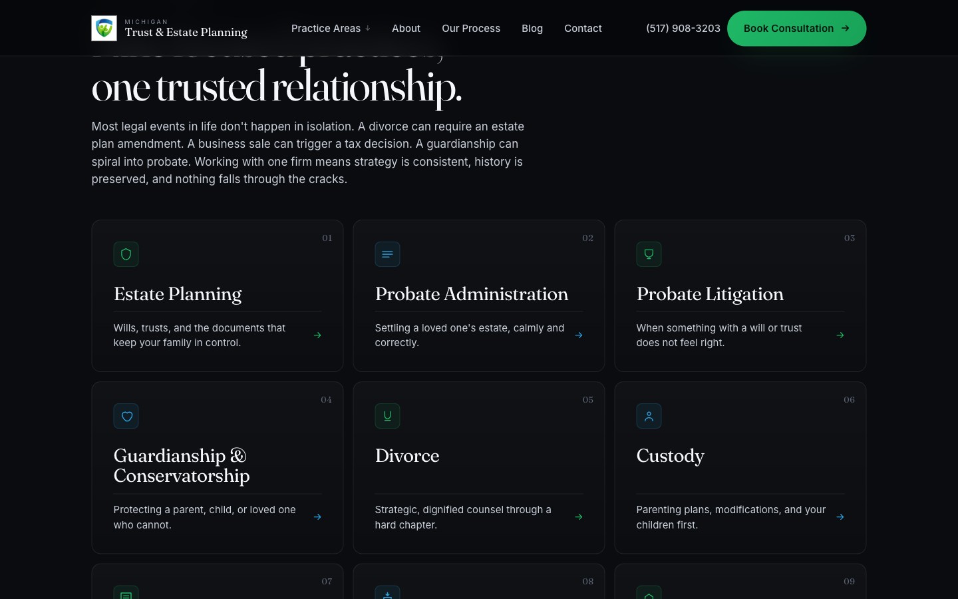Click the arrow on the Custody card
This screenshot has width=958, height=599.
(840, 517)
